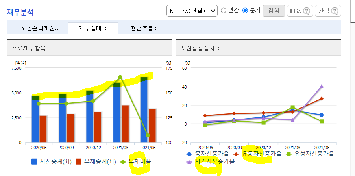Switch to the 현금흐름표 tab
355x176 pixels.
[145, 28]
